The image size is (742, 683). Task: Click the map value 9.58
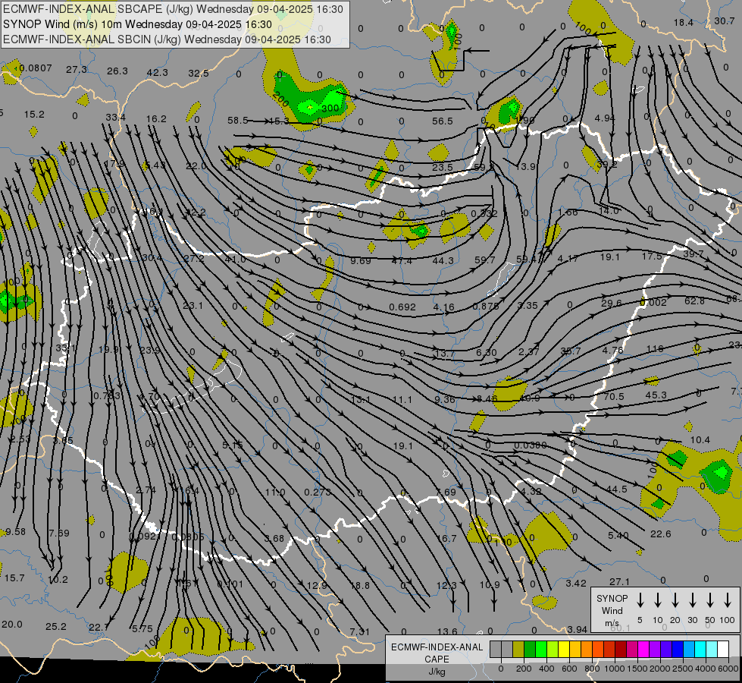click(16, 531)
